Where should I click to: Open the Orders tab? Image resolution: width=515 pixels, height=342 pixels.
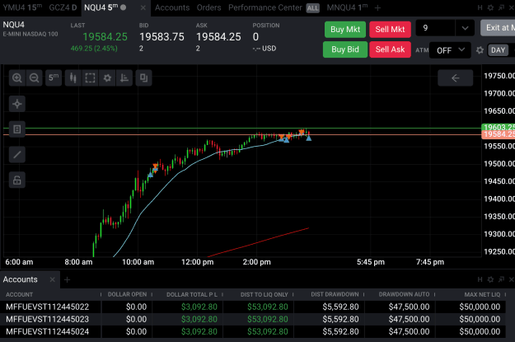(x=209, y=7)
